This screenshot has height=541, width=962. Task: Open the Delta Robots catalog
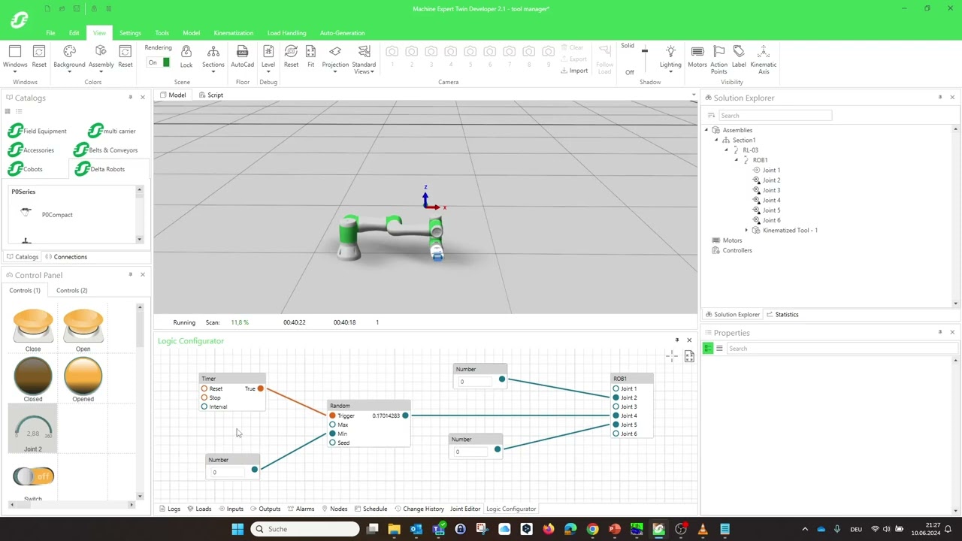tap(100, 169)
